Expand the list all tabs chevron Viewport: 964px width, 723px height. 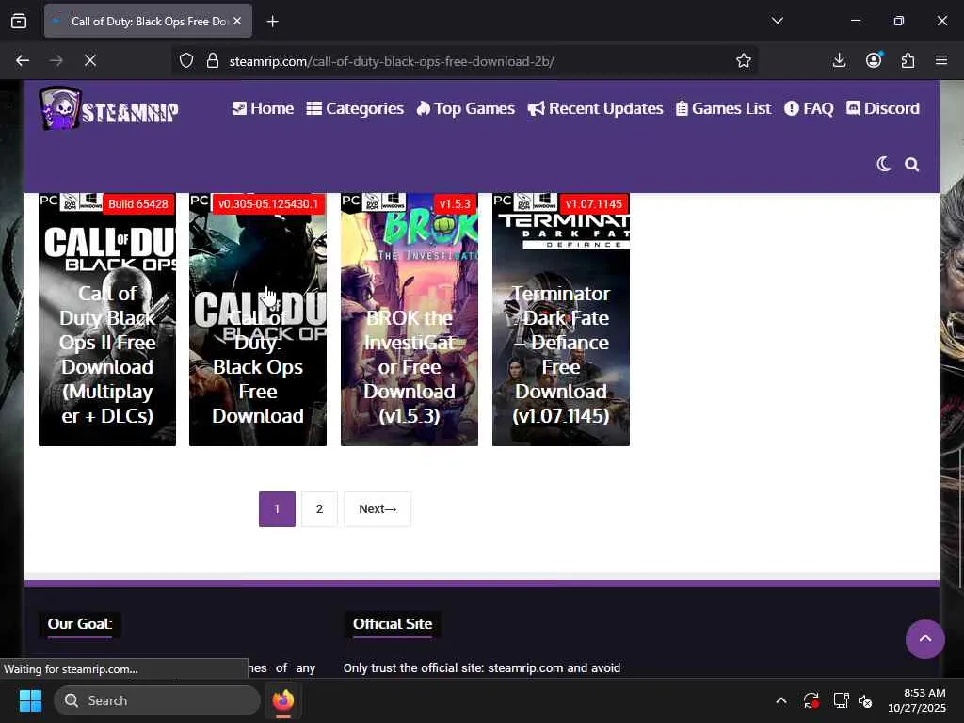pos(777,21)
